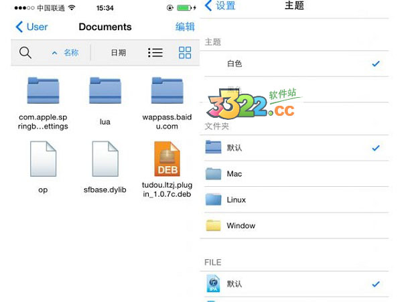The height and width of the screenshot is (302, 402).
Task: Sort files by 名称
Action: [71, 53]
